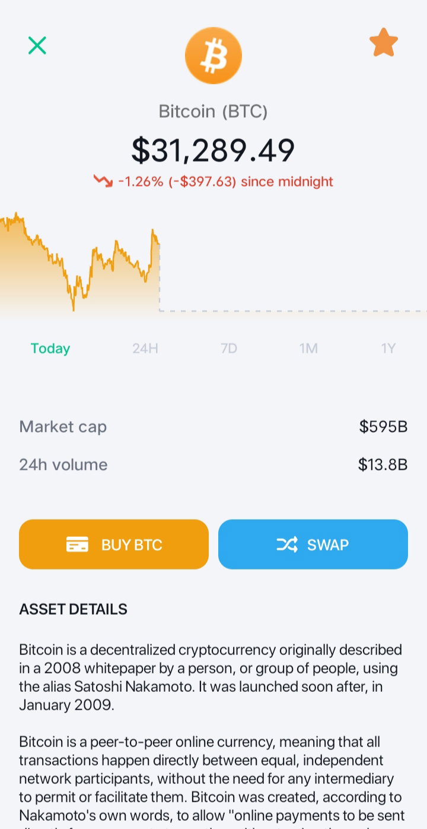Click the Bitcoin (BTC) title text
The image size is (427, 829).
click(213, 112)
